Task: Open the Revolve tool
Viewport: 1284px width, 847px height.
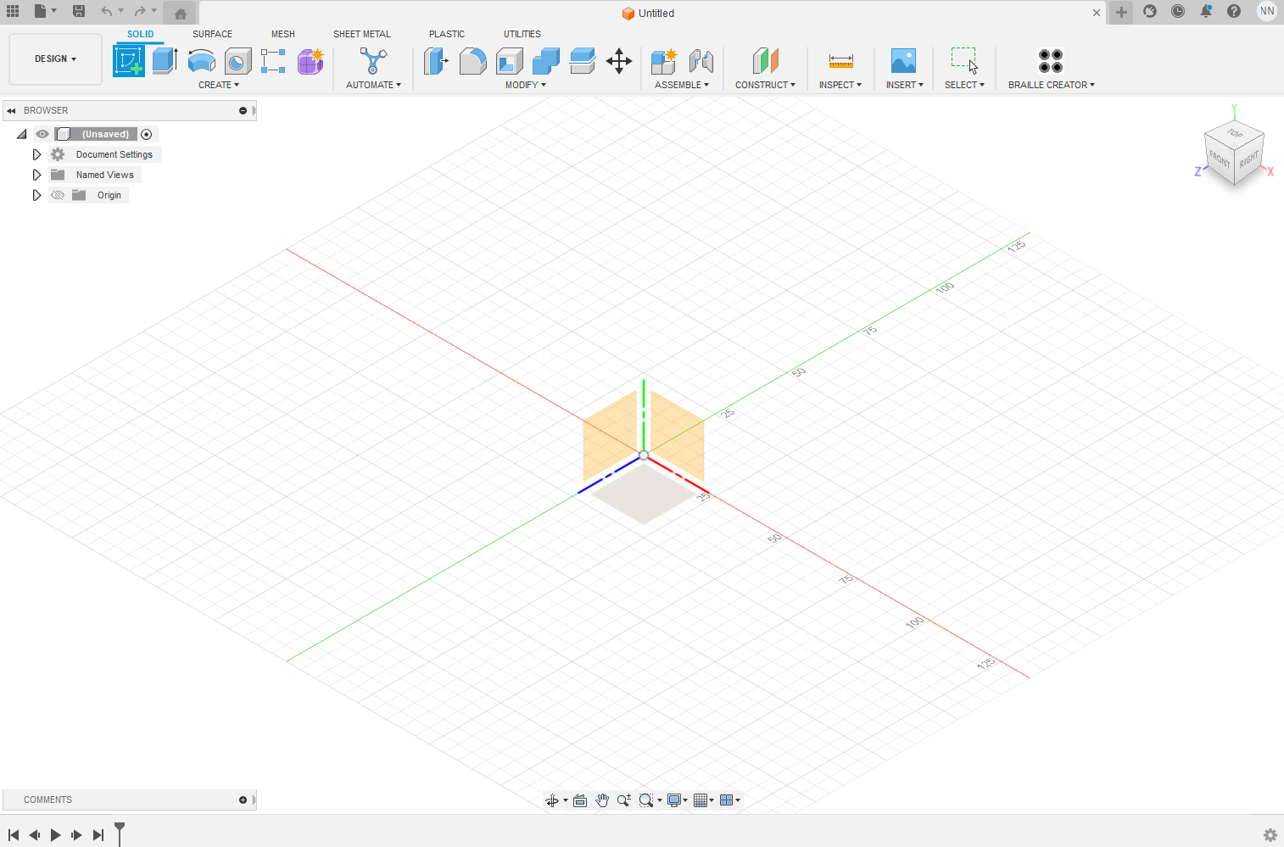Action: (x=201, y=61)
